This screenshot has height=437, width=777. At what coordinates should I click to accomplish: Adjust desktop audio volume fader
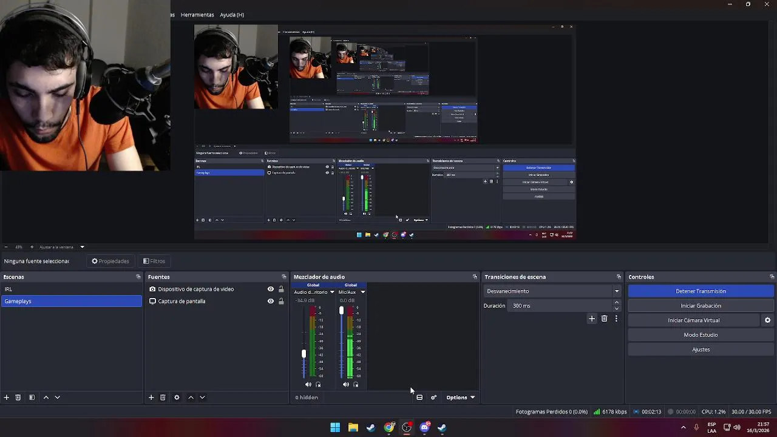(x=304, y=353)
